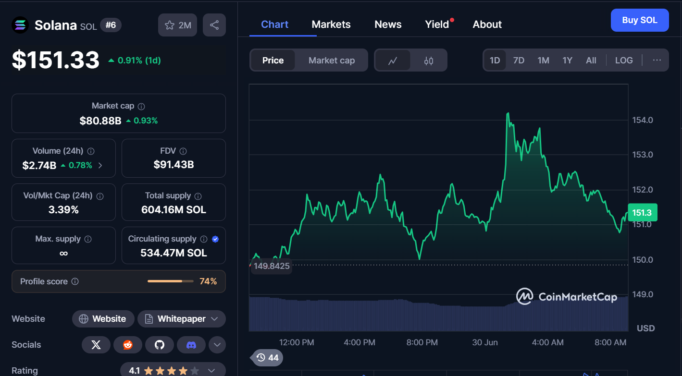Click the Volume value $2.74B
Image resolution: width=682 pixels, height=376 pixels.
click(x=39, y=166)
